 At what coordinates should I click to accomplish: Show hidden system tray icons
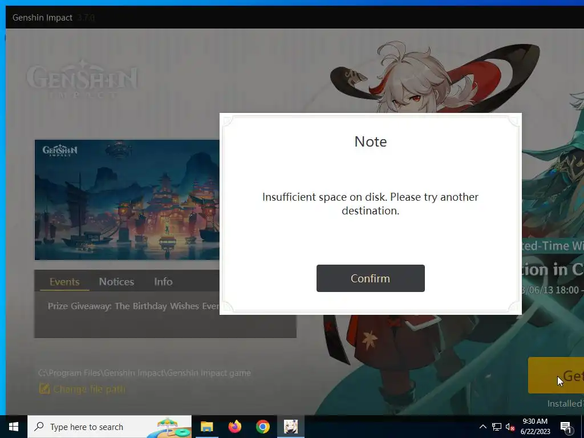482,427
